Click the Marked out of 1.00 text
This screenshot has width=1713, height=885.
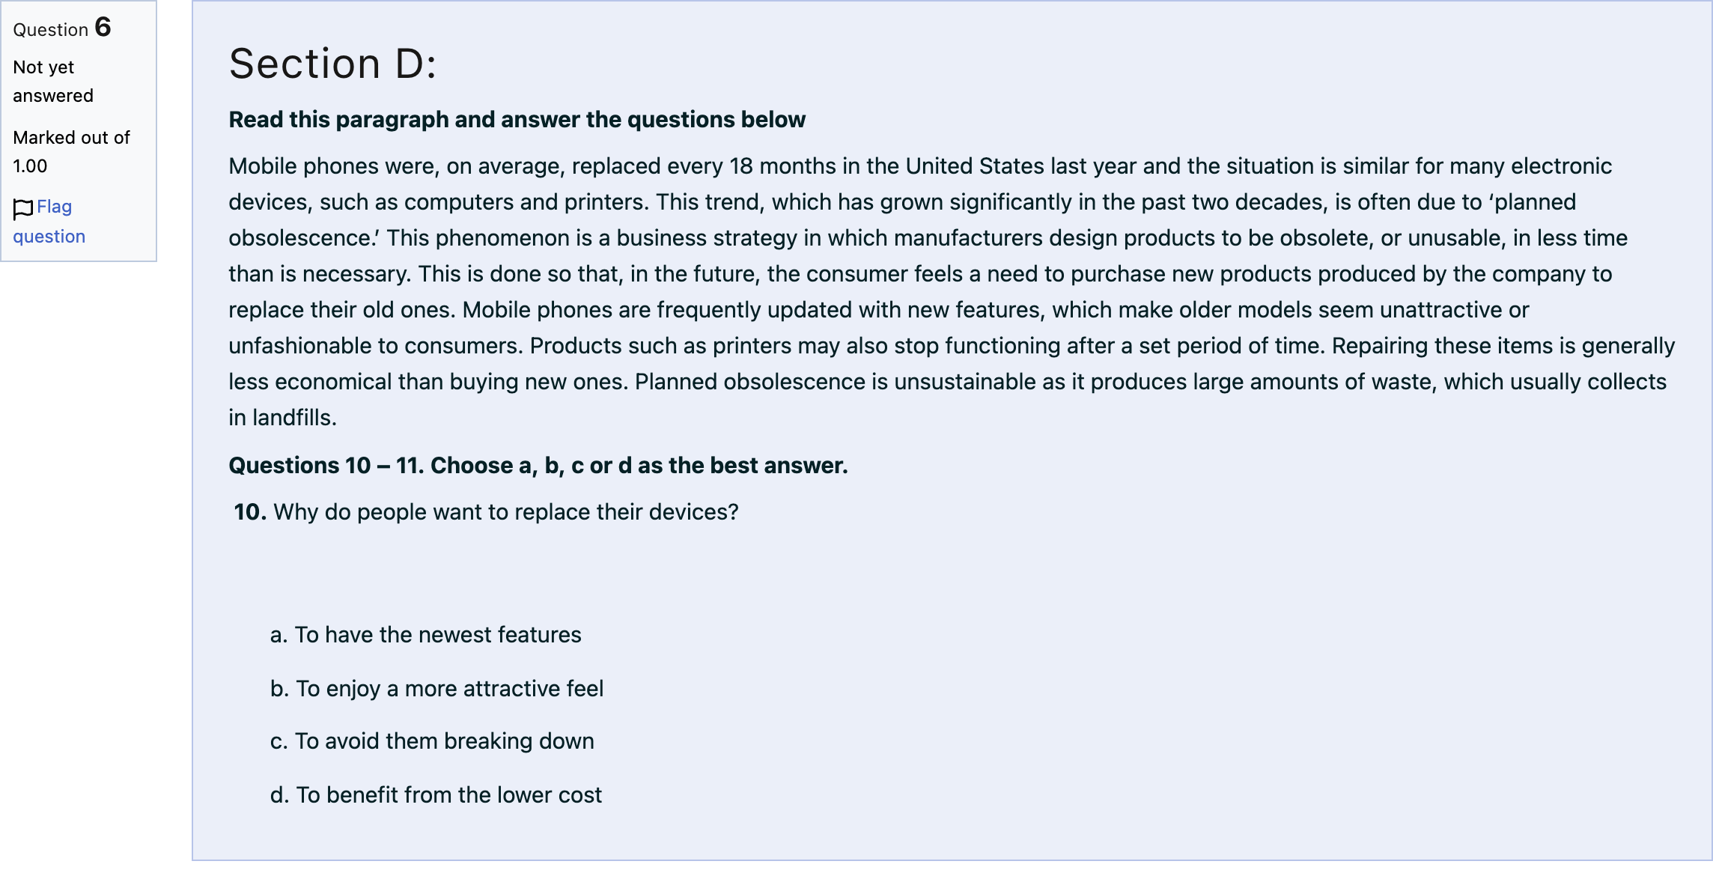71,152
